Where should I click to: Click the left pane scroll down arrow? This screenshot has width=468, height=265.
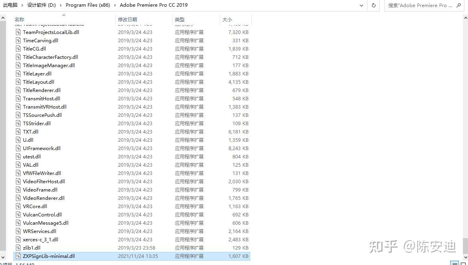click(x=3, y=257)
